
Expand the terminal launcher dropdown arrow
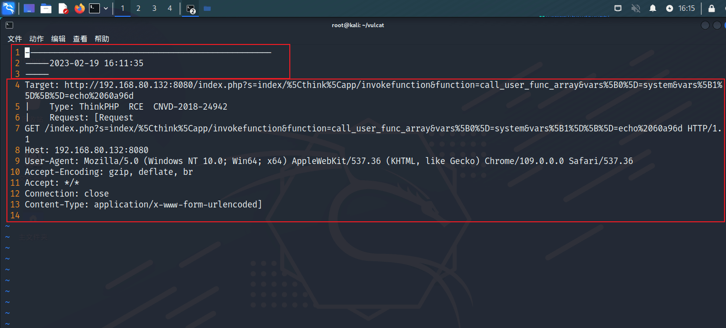pyautogui.click(x=106, y=8)
